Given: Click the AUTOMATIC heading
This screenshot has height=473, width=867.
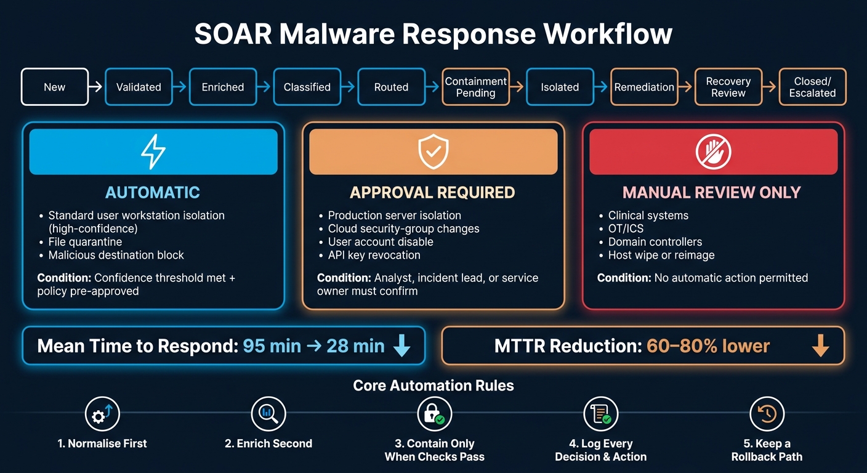Looking at the screenshot, I should click(153, 192).
